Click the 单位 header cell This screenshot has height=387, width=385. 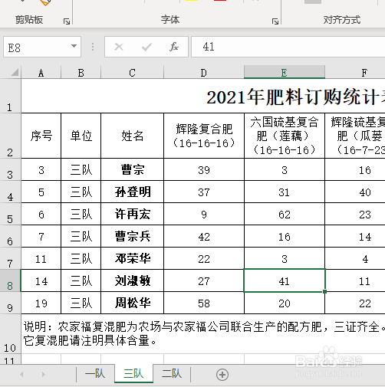point(81,136)
